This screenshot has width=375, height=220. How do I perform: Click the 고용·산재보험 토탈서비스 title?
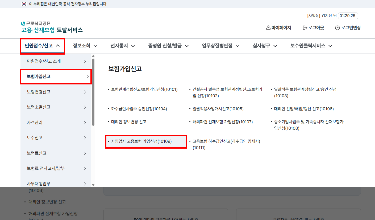pyautogui.click(x=52, y=30)
